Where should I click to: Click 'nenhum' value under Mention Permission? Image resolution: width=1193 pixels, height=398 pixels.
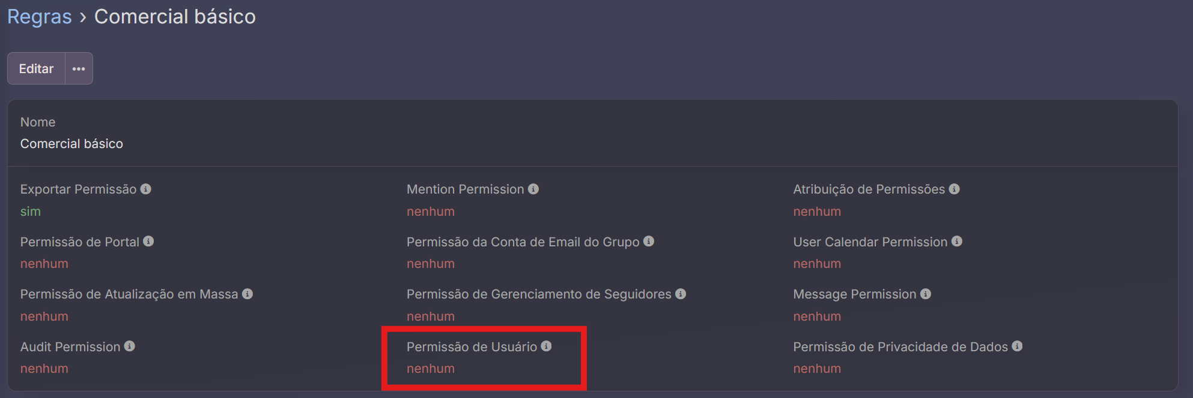(431, 212)
